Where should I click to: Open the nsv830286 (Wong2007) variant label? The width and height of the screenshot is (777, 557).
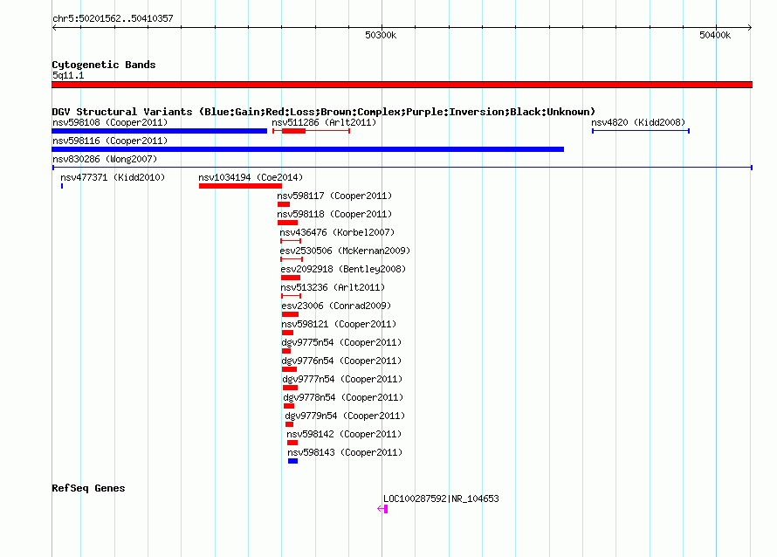(x=105, y=159)
